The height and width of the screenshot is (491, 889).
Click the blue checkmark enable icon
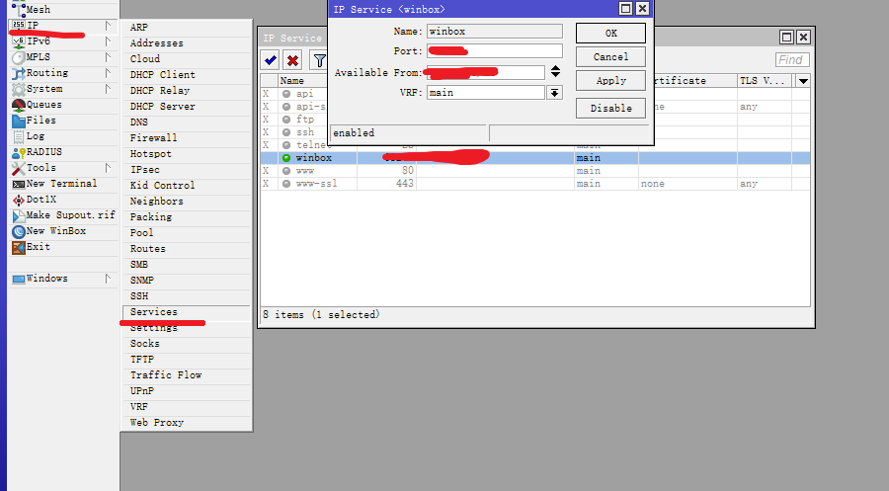coord(271,60)
